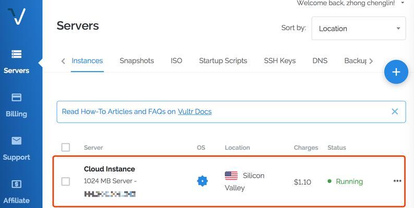414x208 pixels.
Task: Open the Startup Scripts tab
Action: click(x=223, y=60)
